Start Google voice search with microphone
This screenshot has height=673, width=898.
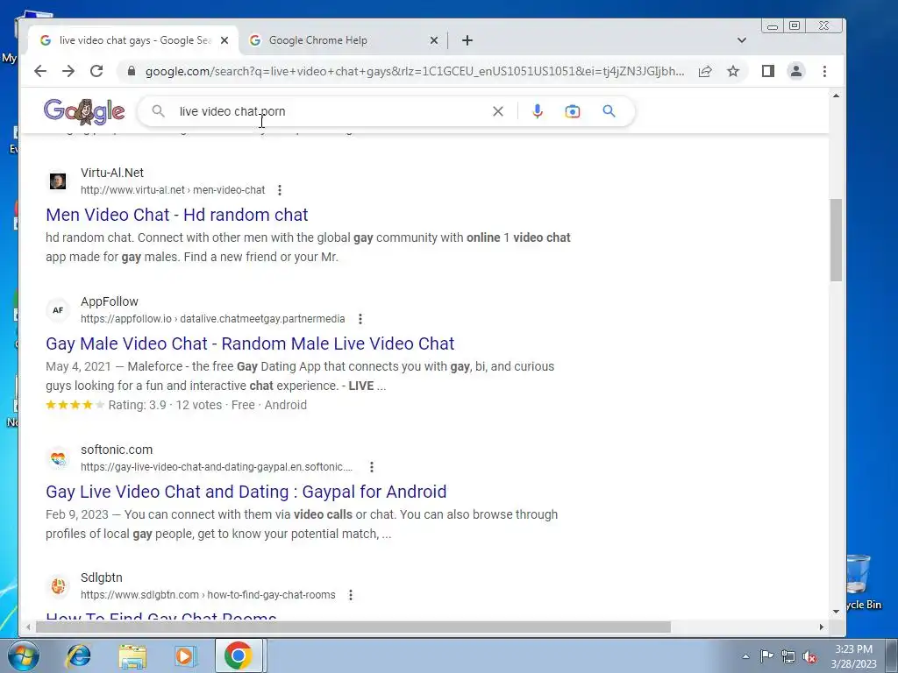[538, 111]
